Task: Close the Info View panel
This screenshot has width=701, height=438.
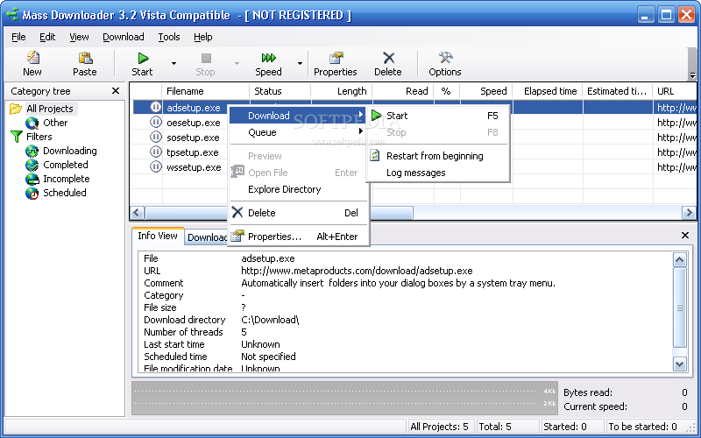Action: tap(685, 235)
